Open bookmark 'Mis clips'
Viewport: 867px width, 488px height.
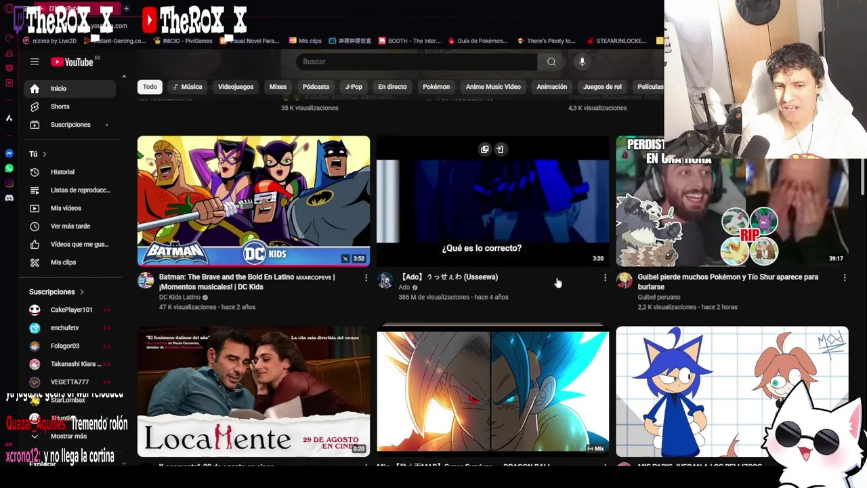click(x=305, y=41)
